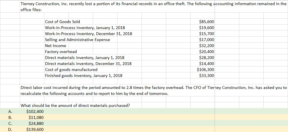The width and height of the screenshot is (288, 132).
Task: Click the Cost of goods manufactured cell
Action: (x=71, y=70)
